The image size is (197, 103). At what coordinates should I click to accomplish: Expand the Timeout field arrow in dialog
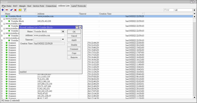(x=63, y=40)
